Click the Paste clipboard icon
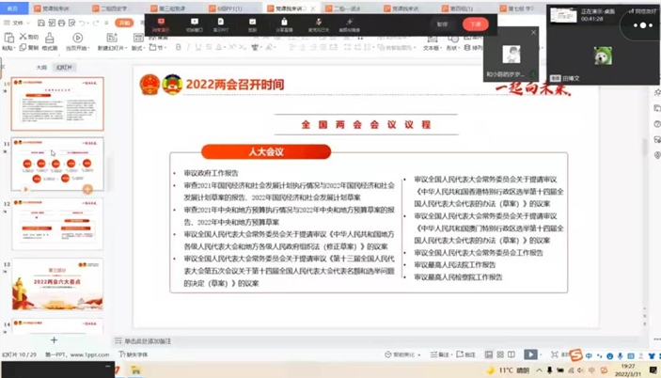 8,39
